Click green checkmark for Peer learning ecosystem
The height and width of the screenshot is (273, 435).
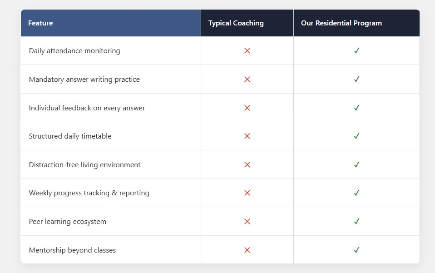356,221
